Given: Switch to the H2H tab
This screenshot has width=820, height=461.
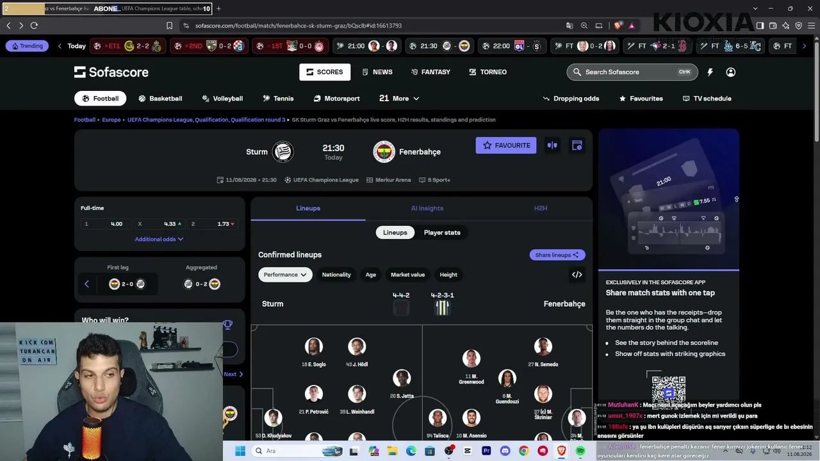Looking at the screenshot, I should [x=541, y=208].
